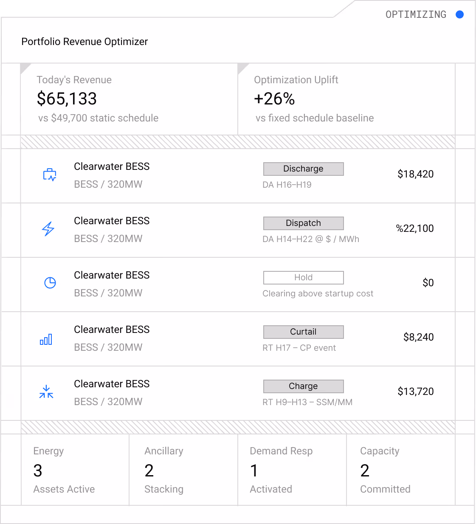Image resolution: width=476 pixels, height=524 pixels.
Task: Open the Capacity committed tile
Action: [x=401, y=470]
